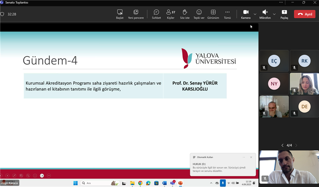The width and height of the screenshot is (319, 187).
Task: Select the EÇ participant tile
Action: 274,61
